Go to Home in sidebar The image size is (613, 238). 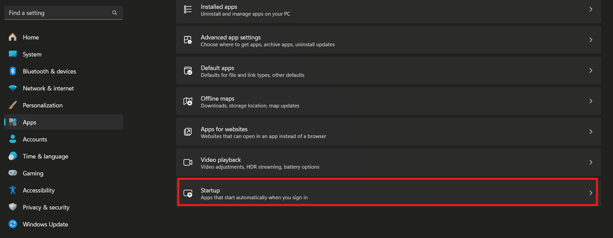point(31,37)
